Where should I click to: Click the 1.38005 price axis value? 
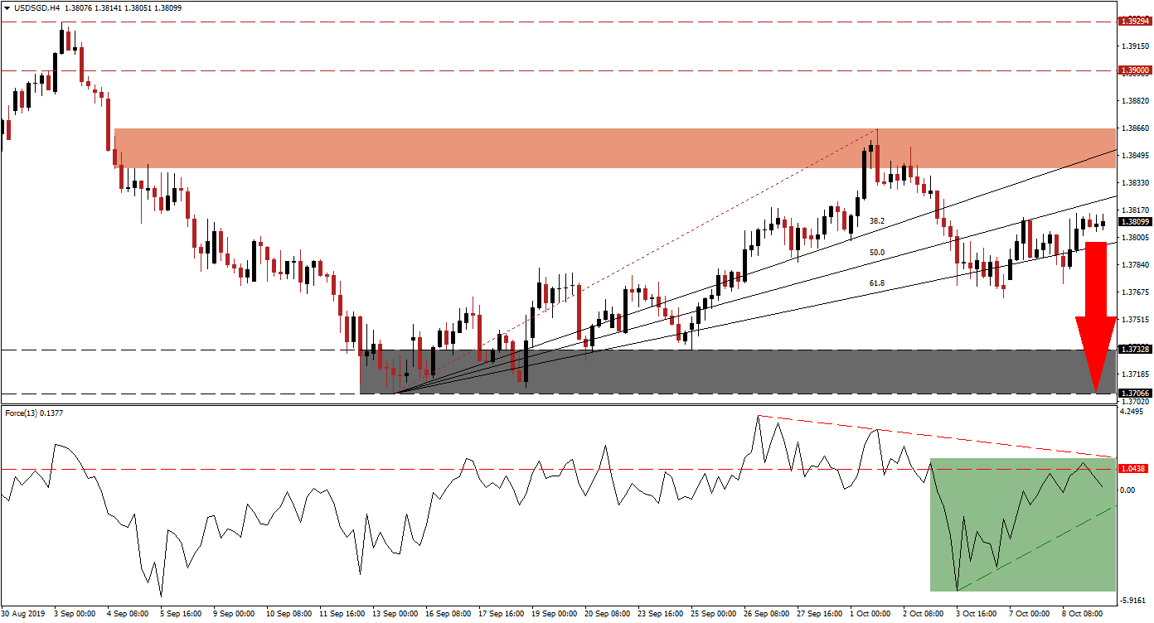1134,237
